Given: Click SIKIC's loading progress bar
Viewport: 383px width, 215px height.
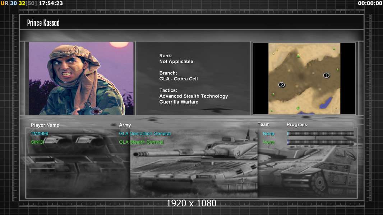Looking at the screenshot, I should pos(320,142).
